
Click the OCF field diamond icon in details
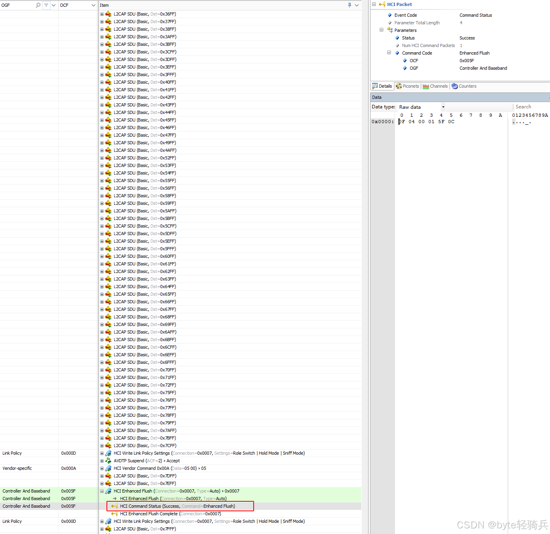(x=405, y=61)
